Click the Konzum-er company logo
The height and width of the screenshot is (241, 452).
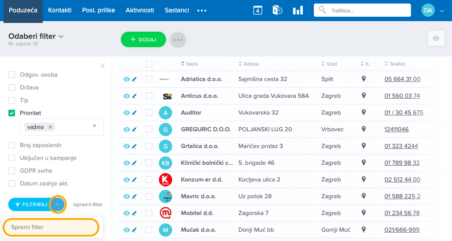(166, 180)
